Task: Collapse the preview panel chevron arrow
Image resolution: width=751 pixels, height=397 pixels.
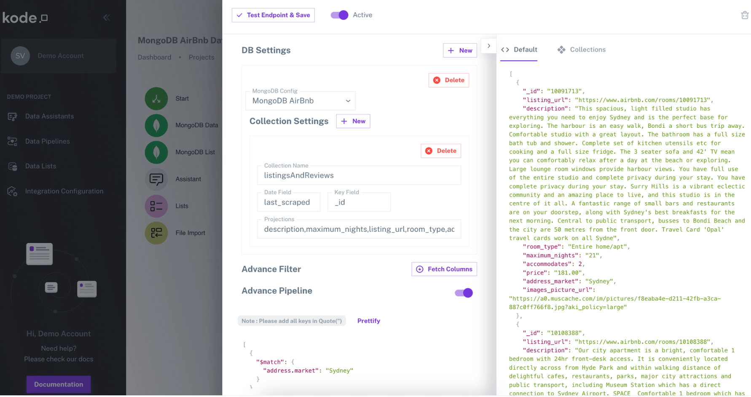Action: tap(489, 46)
